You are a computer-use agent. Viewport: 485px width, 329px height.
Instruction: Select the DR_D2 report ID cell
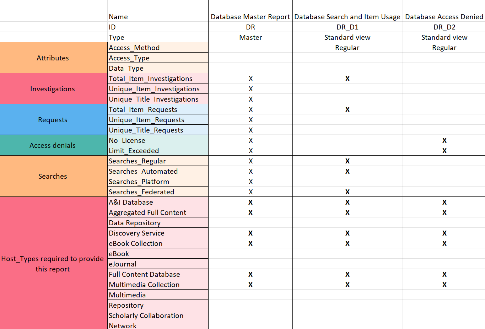click(444, 27)
